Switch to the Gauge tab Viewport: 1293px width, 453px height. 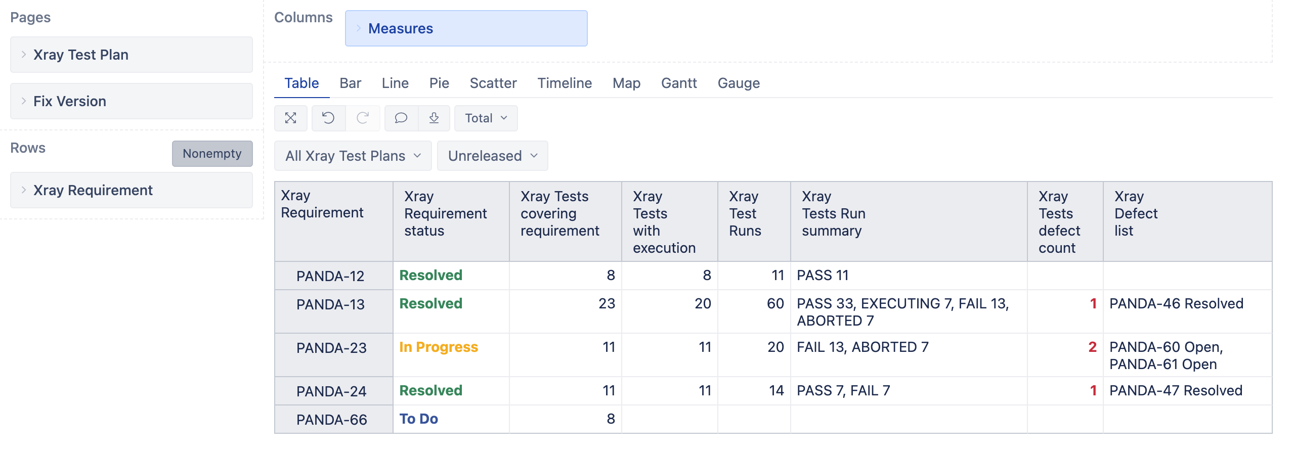point(739,83)
